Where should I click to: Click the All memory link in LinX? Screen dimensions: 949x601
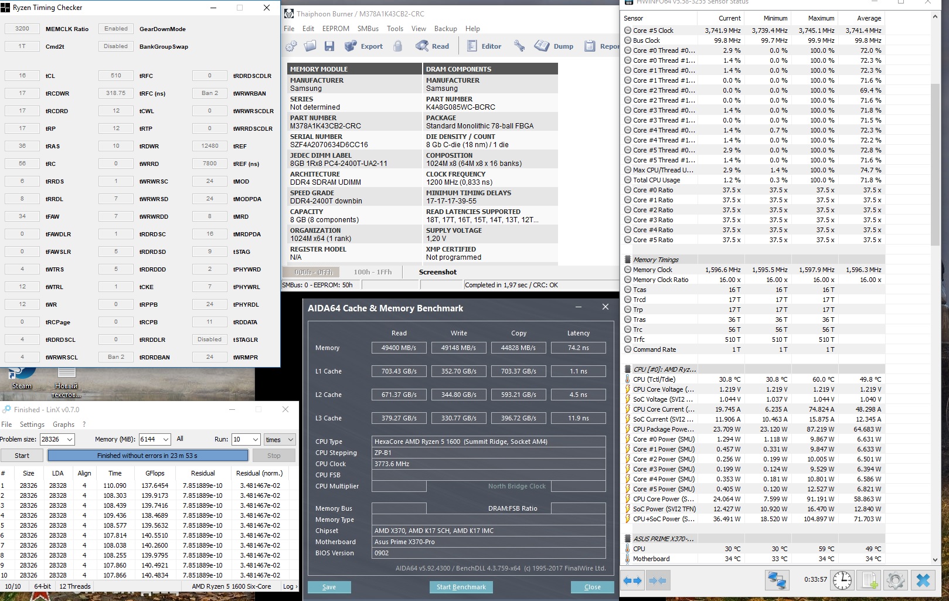click(180, 439)
